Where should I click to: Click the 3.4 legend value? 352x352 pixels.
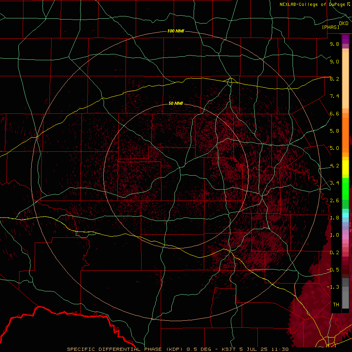click(334, 183)
